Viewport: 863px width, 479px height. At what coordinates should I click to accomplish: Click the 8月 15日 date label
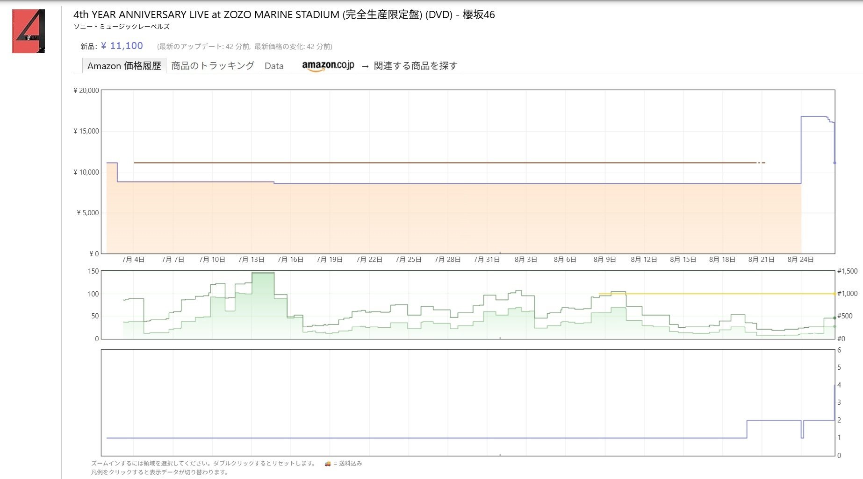[x=683, y=260]
